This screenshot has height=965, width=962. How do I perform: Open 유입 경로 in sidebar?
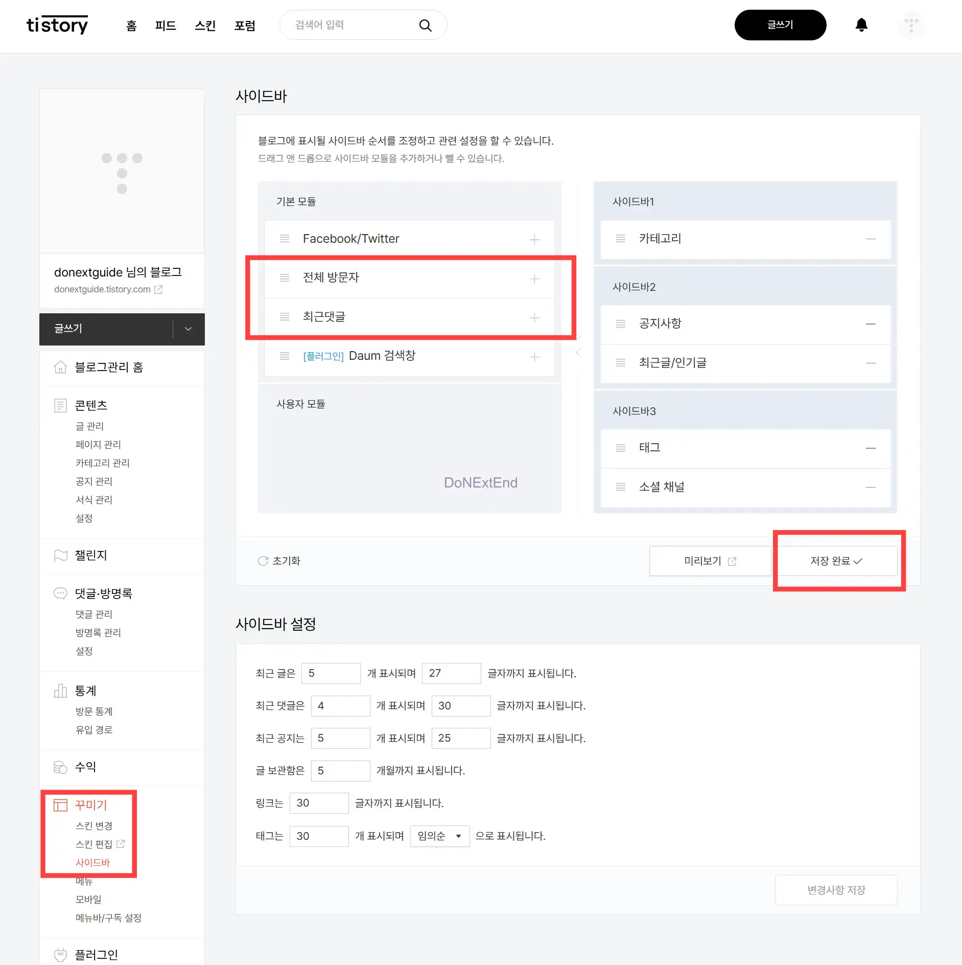[x=94, y=729]
